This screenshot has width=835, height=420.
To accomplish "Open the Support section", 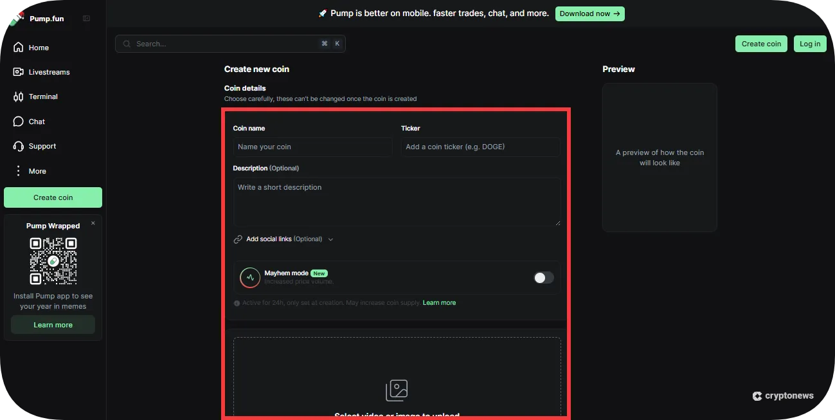I will (17, 146).
